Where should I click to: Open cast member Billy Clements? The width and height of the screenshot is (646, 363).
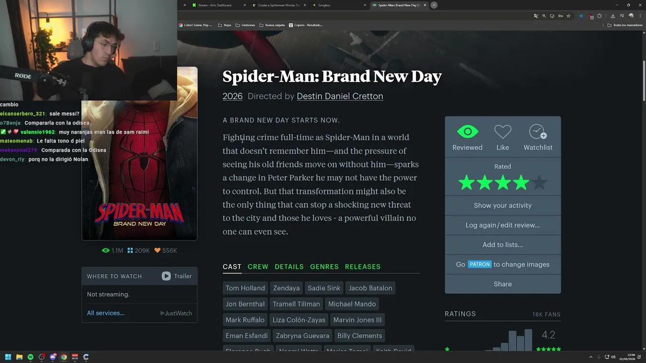(x=360, y=336)
